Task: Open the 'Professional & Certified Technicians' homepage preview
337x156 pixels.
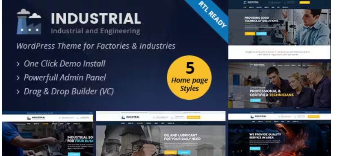Action: click(279, 85)
